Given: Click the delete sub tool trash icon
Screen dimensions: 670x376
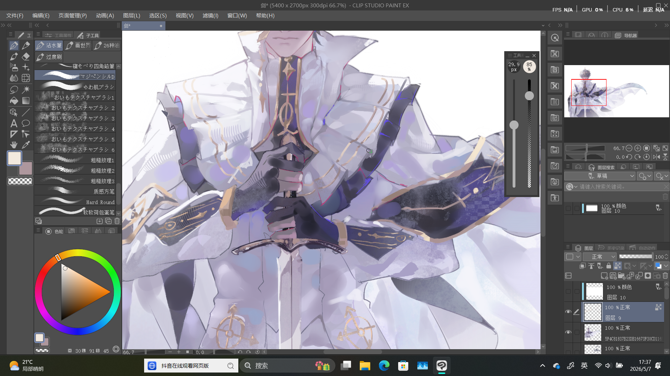Looking at the screenshot, I should (117, 221).
